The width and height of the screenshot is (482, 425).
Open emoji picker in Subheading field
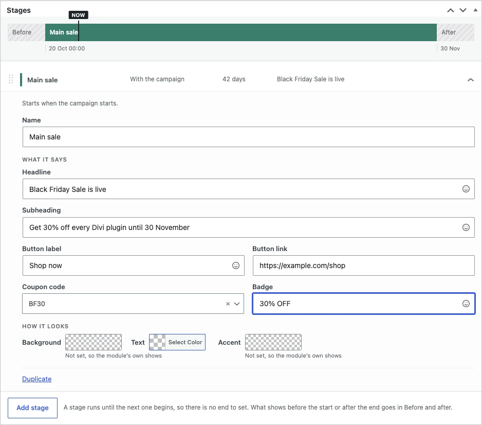coord(466,227)
